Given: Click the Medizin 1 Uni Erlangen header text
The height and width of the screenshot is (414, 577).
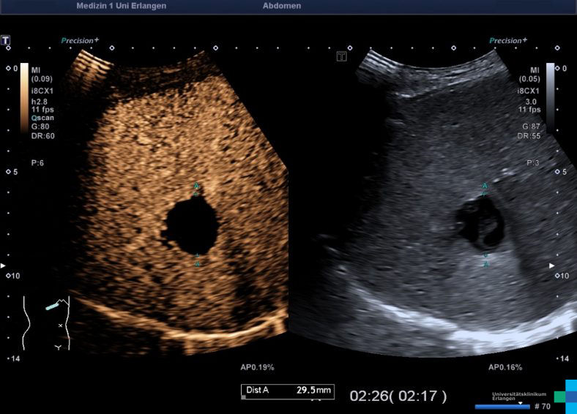Looking at the screenshot, I should [121, 6].
